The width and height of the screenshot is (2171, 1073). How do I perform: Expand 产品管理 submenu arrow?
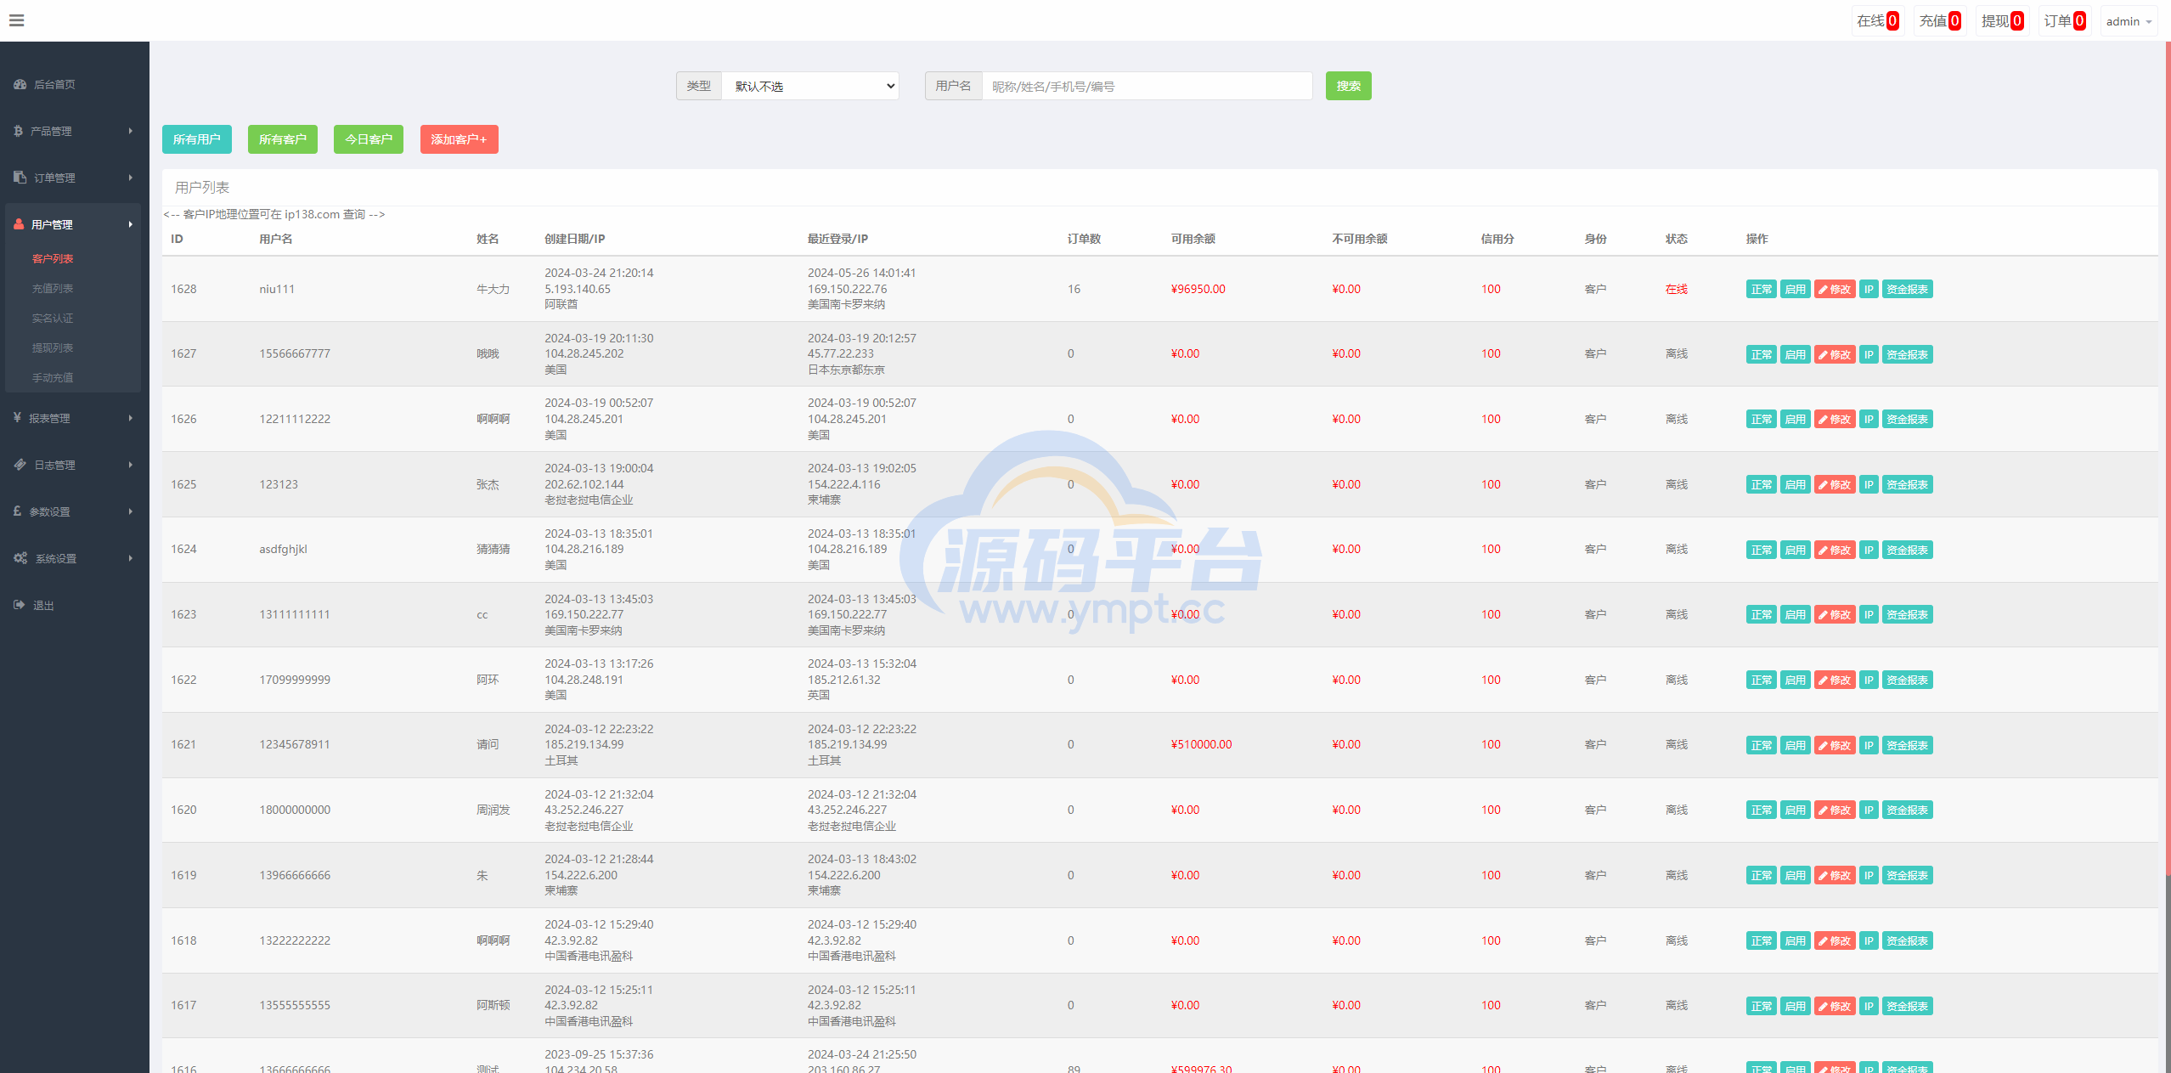pos(131,131)
